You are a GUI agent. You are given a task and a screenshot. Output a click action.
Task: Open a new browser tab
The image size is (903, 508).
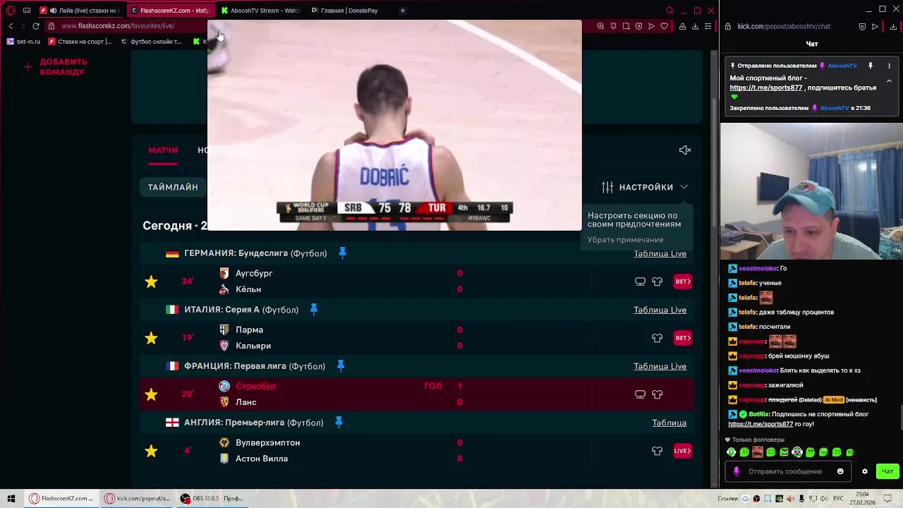[x=403, y=11]
